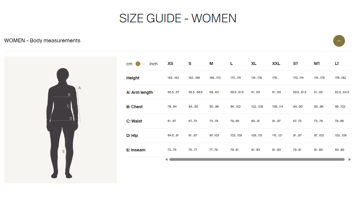Click the horizontal table scrollbar thumb
The width and height of the screenshot is (360, 206).
(x=257, y=160)
